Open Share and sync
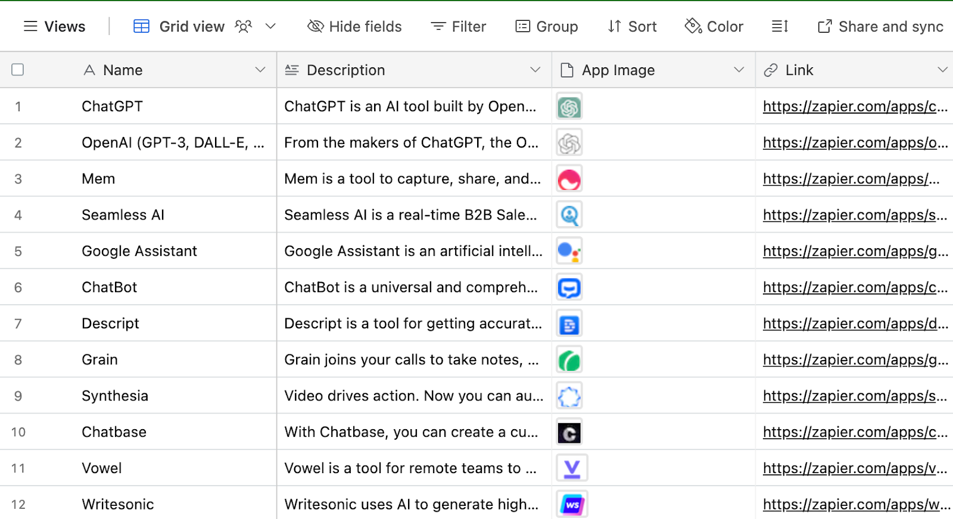 pyautogui.click(x=880, y=27)
